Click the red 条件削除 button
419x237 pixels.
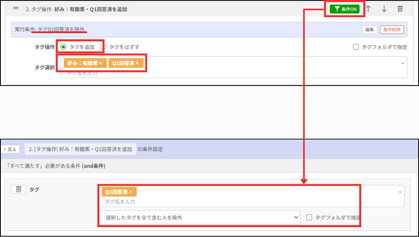click(x=392, y=29)
